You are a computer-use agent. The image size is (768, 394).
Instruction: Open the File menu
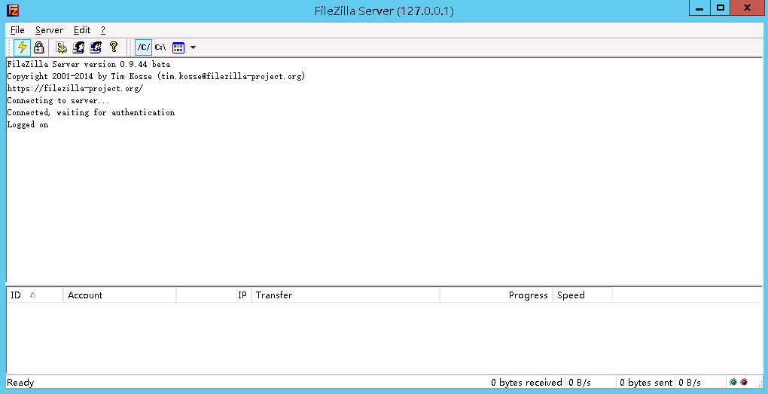point(17,30)
